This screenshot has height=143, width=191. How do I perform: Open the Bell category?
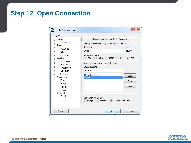tap(62, 52)
